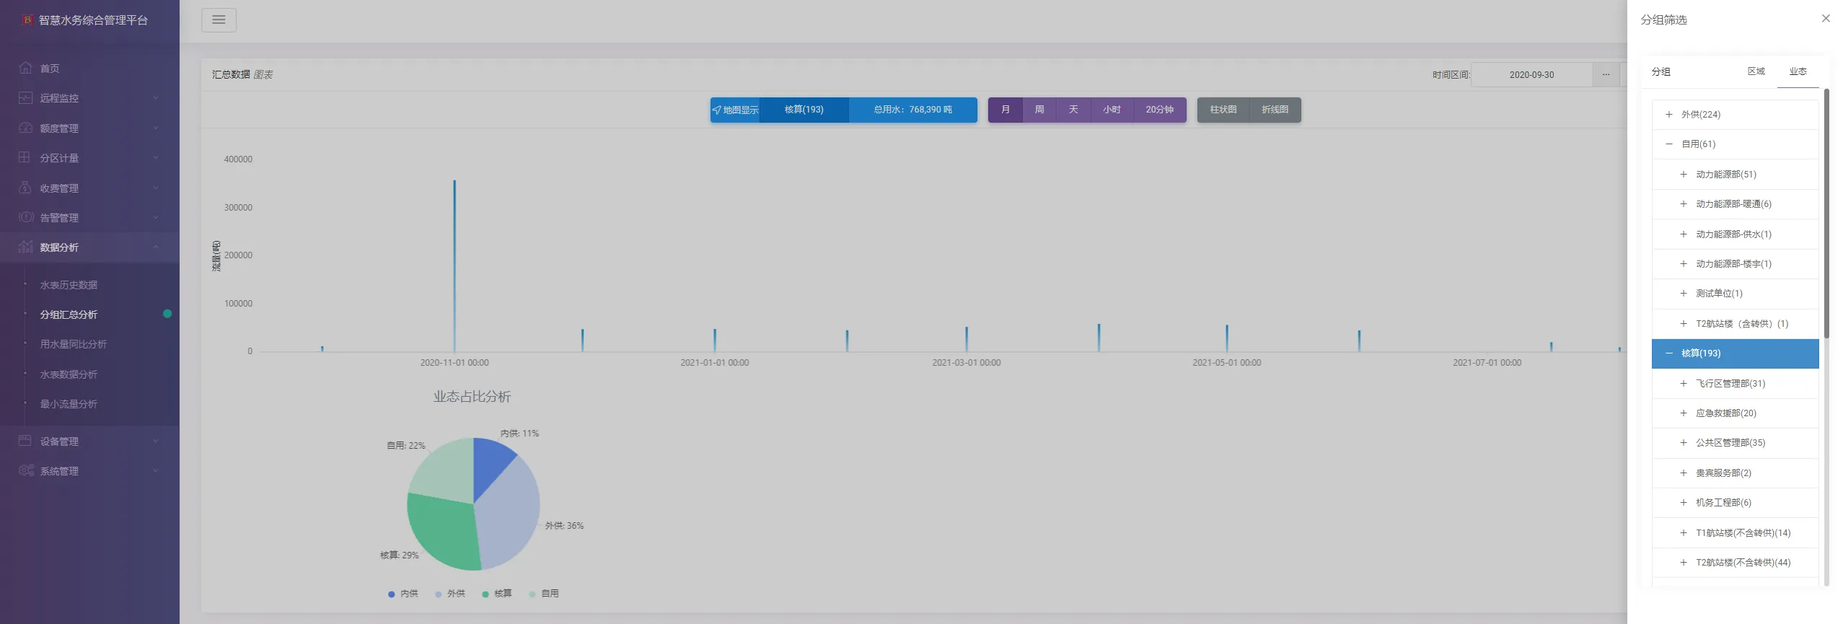Click the 系统管理 gears icon
This screenshot has width=1843, height=624.
(x=26, y=470)
